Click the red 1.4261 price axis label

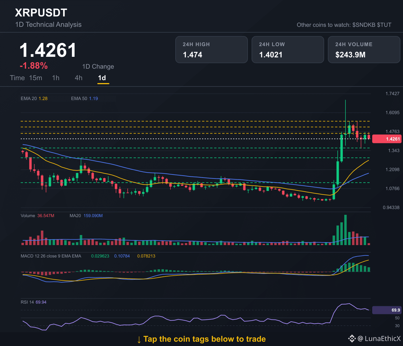pos(387,139)
